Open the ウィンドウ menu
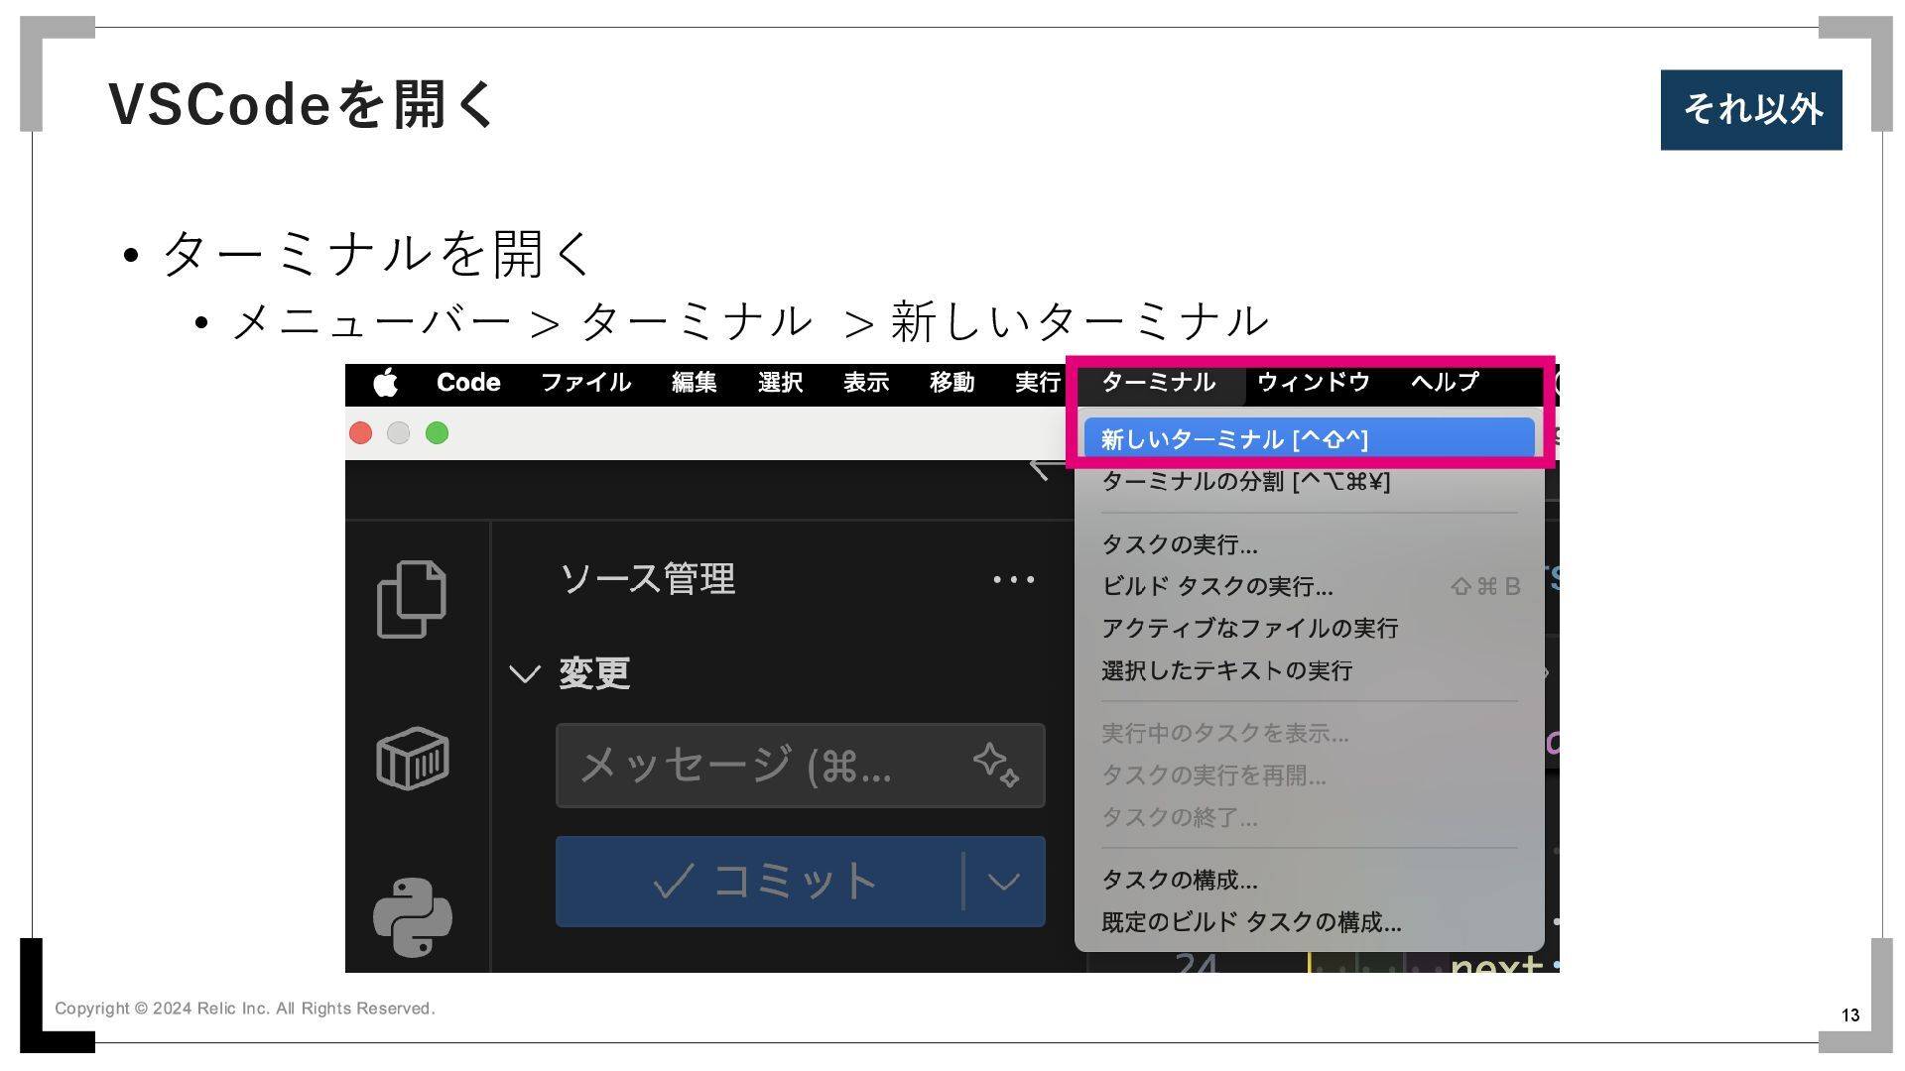This screenshot has height=1071, width=1905. 1313,383
